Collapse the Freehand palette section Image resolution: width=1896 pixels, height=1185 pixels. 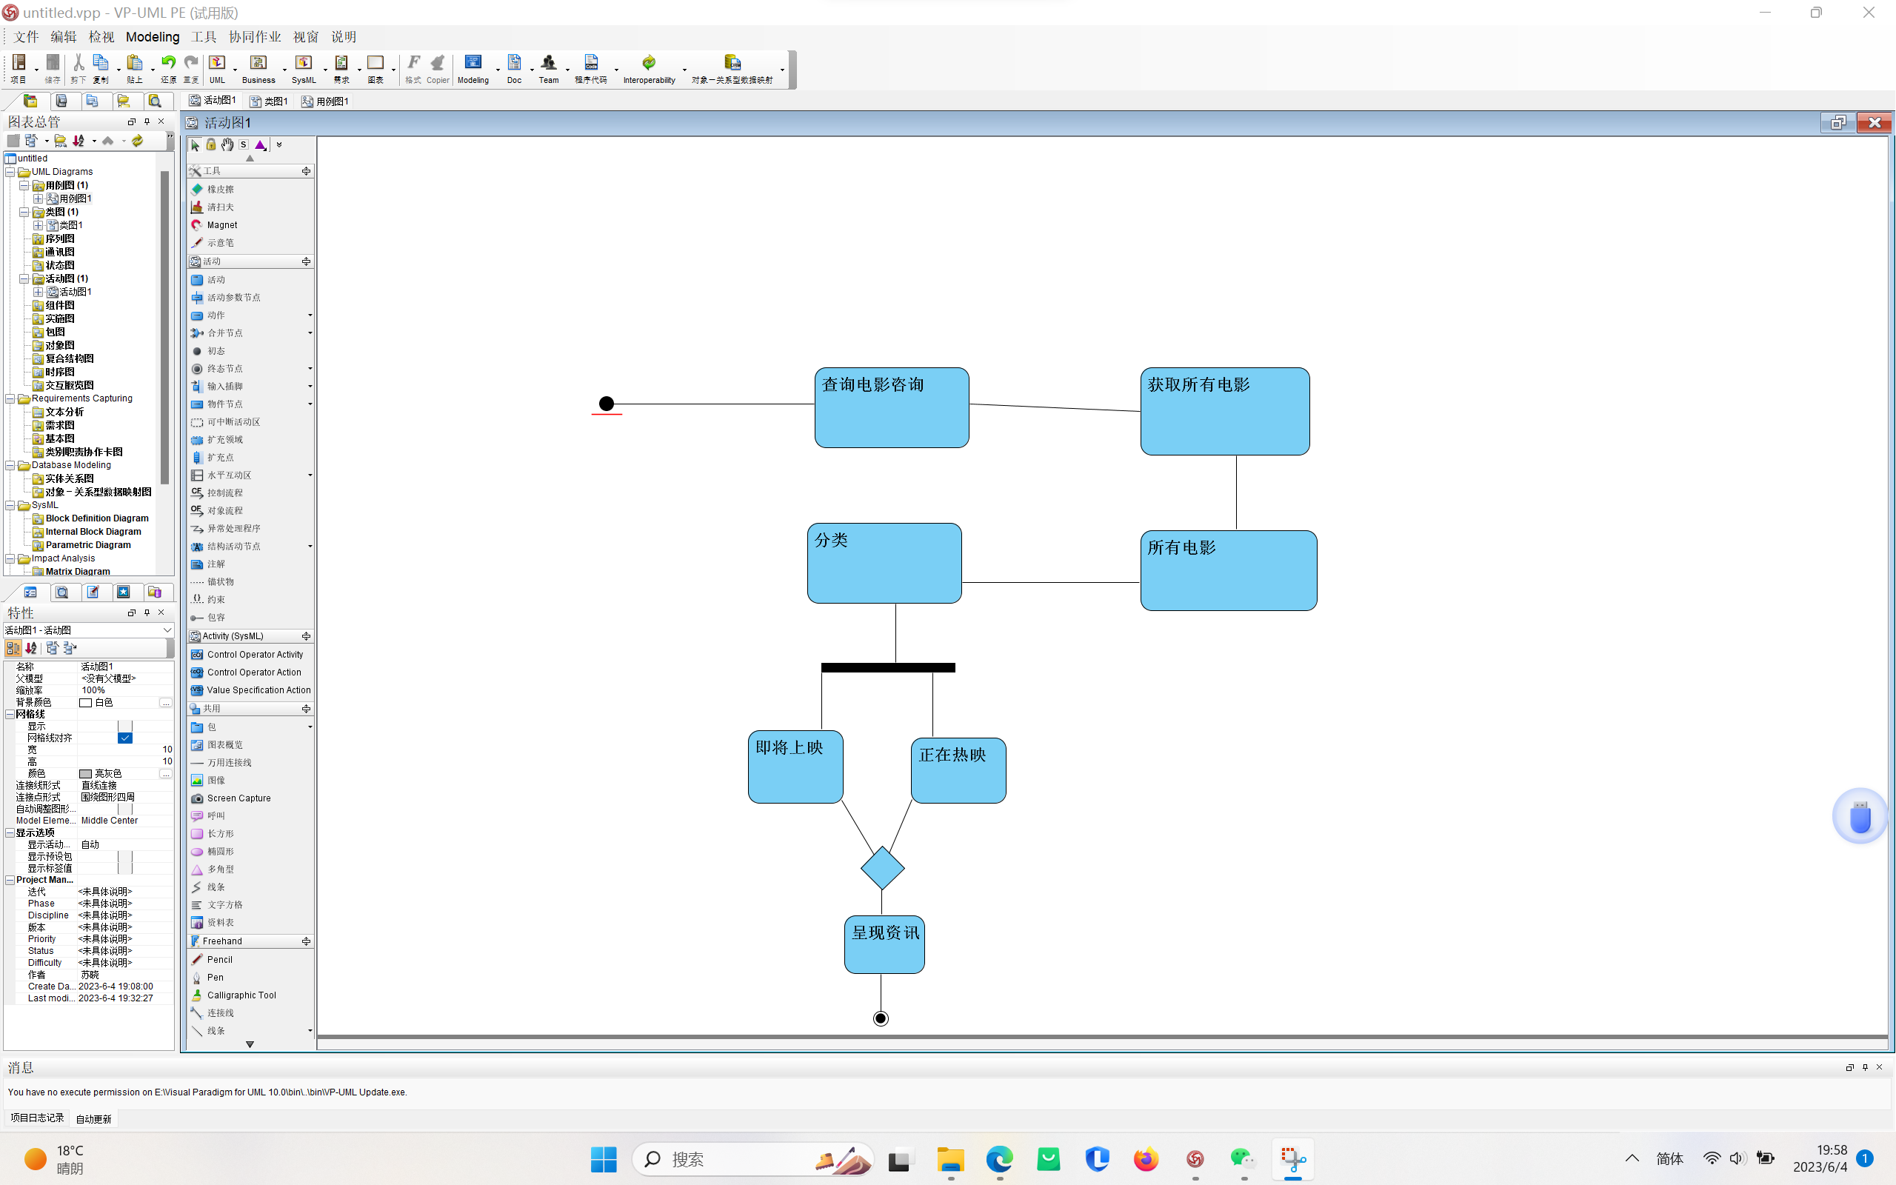point(306,941)
